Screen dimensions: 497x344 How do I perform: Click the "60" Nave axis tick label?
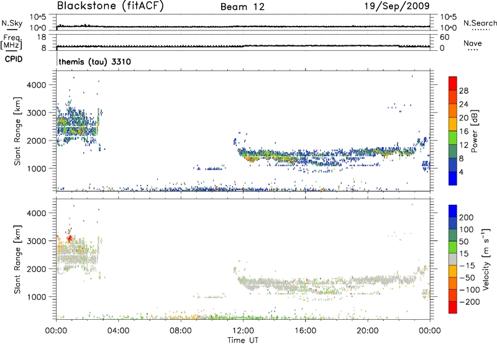tap(444, 37)
